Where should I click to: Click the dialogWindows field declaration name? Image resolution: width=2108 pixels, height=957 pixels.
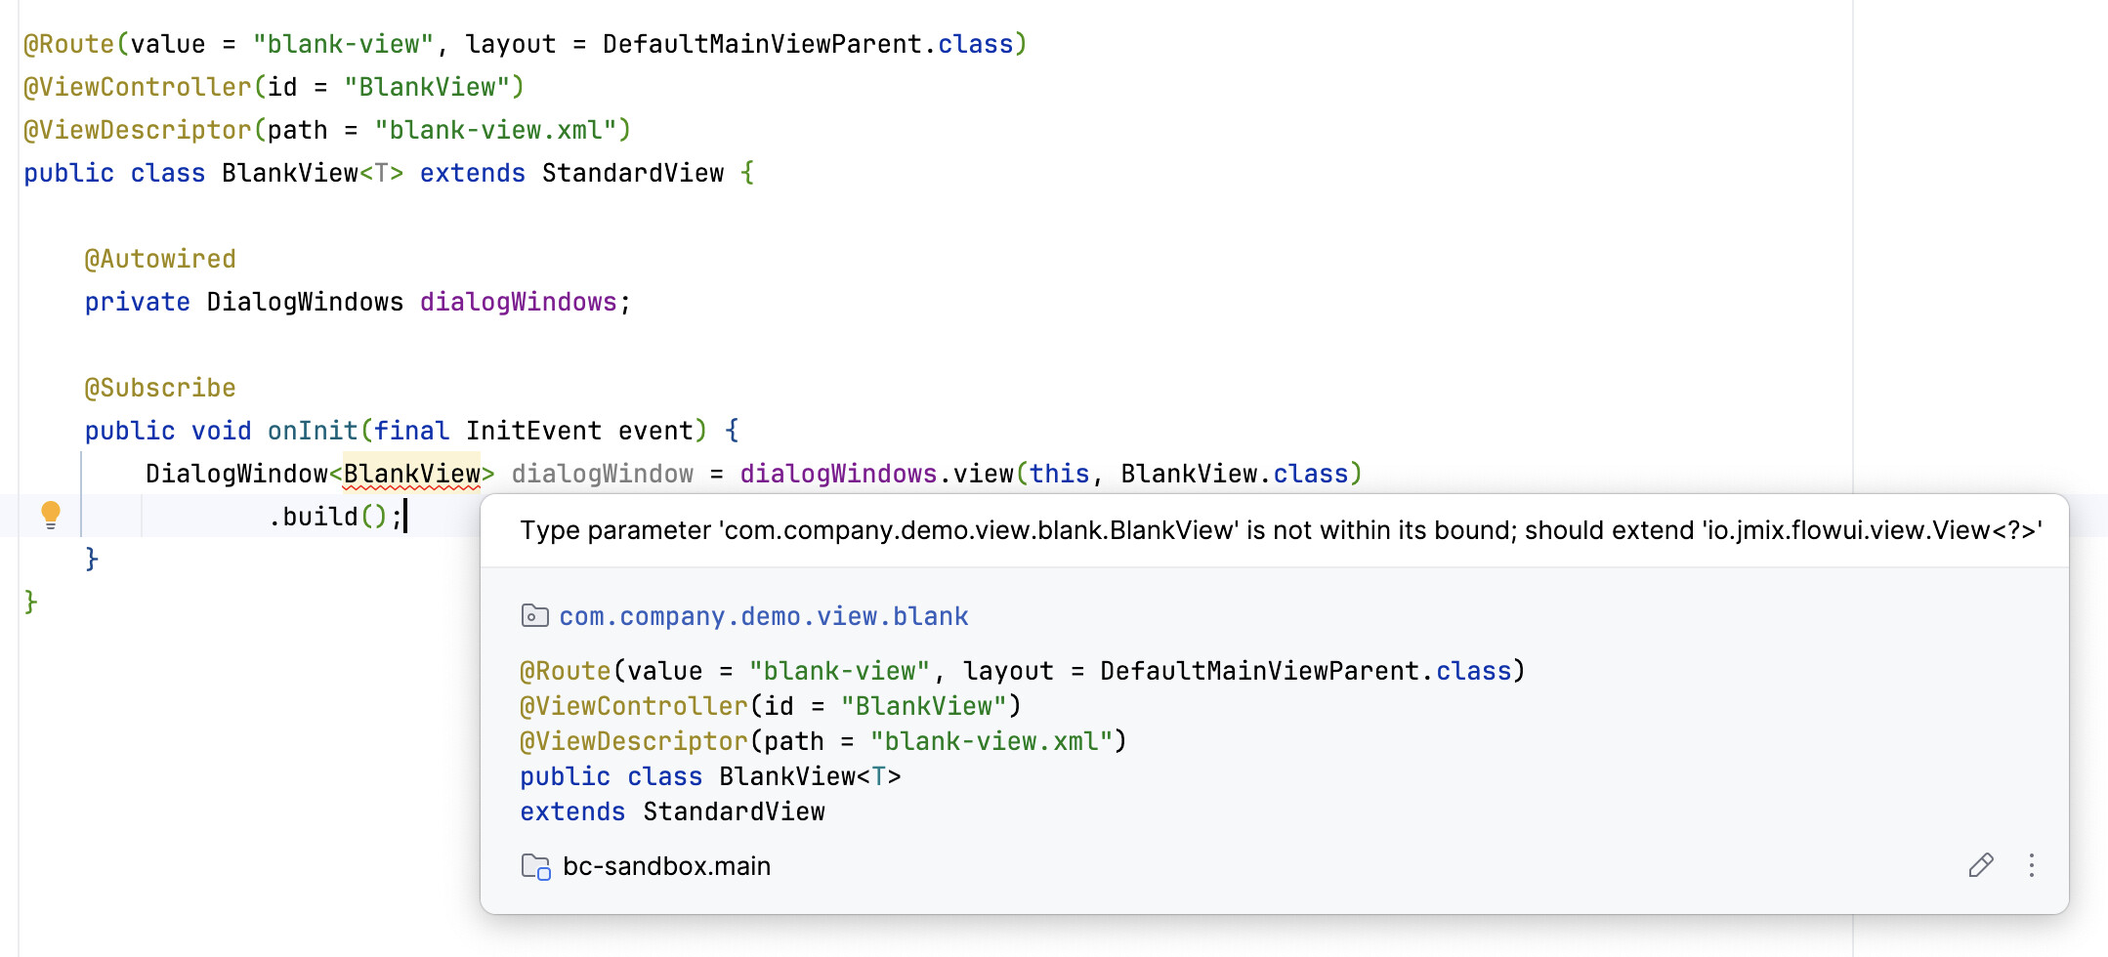click(x=519, y=302)
